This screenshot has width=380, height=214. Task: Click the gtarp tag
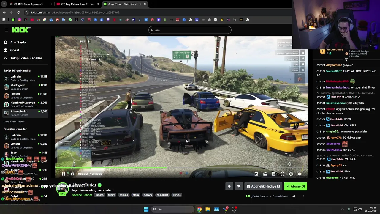(x=136, y=195)
